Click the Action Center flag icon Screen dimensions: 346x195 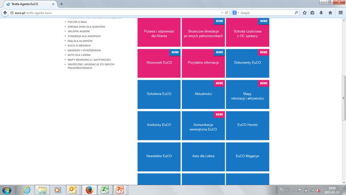click(299, 190)
